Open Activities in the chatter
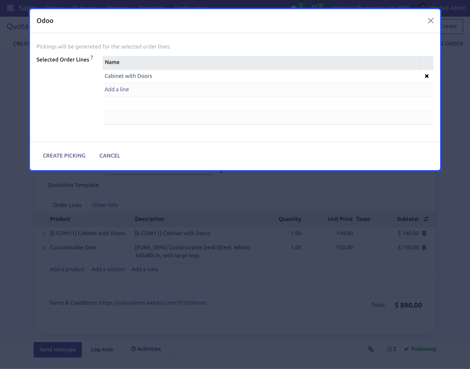470x369 pixels. pos(146,349)
